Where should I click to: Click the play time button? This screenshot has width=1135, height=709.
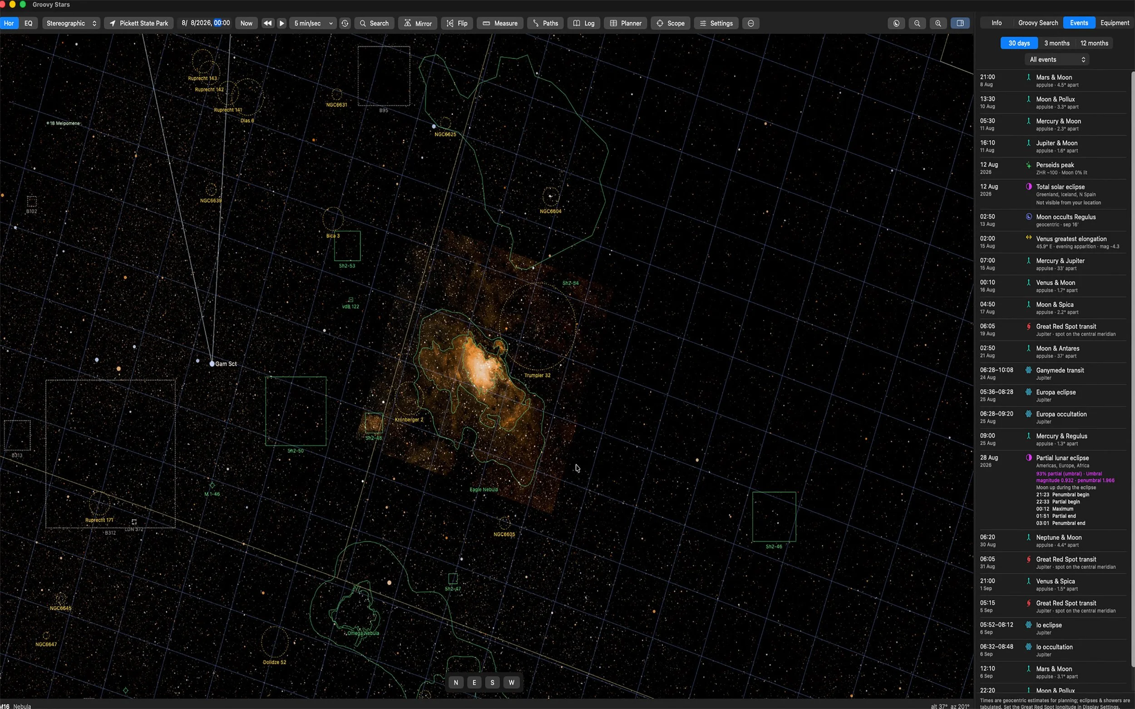pos(281,23)
